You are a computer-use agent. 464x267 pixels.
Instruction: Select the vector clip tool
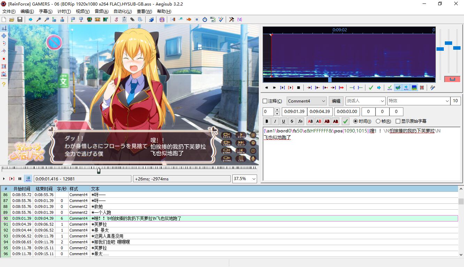(4, 74)
